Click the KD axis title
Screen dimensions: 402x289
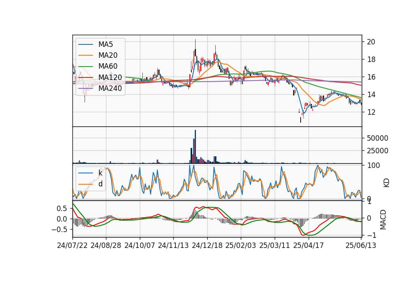(x=387, y=183)
